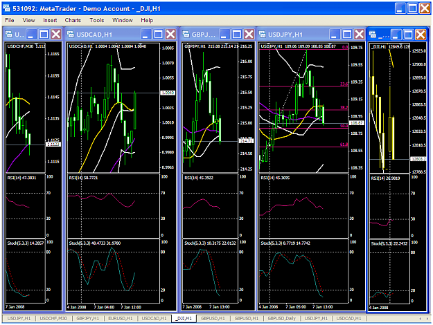
Task: Click the USDJPY,H1 chart window icon
Action: coord(262,34)
